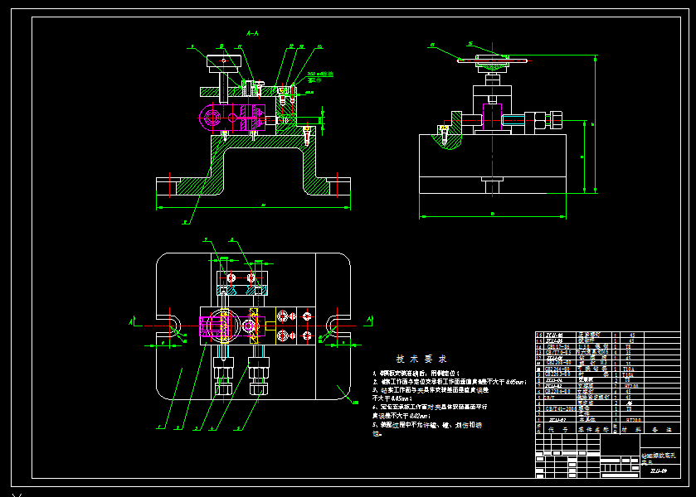
Task: Click the left U-shaped mounting slot in the plan view
Action: (168, 326)
